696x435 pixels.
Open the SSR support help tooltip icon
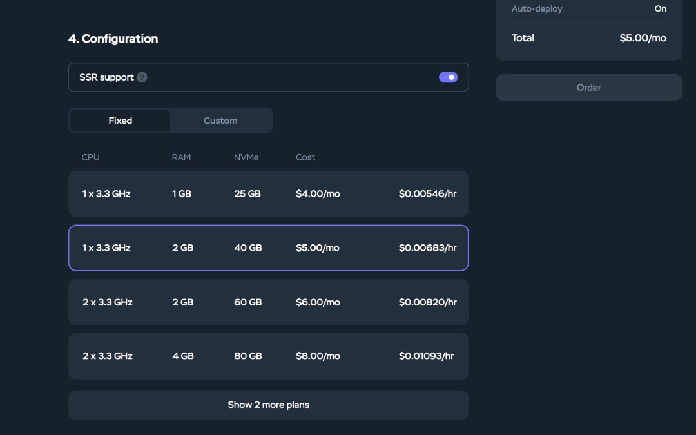142,77
